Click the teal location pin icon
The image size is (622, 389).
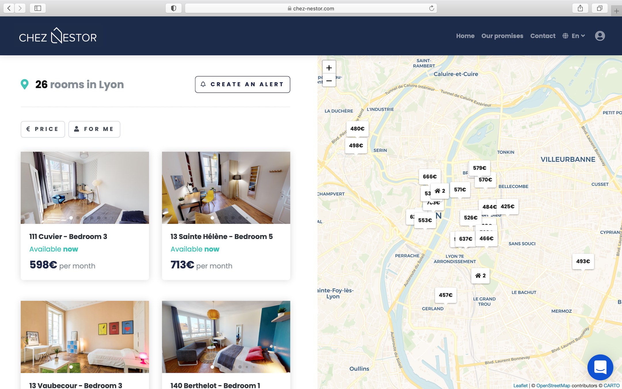(x=25, y=84)
